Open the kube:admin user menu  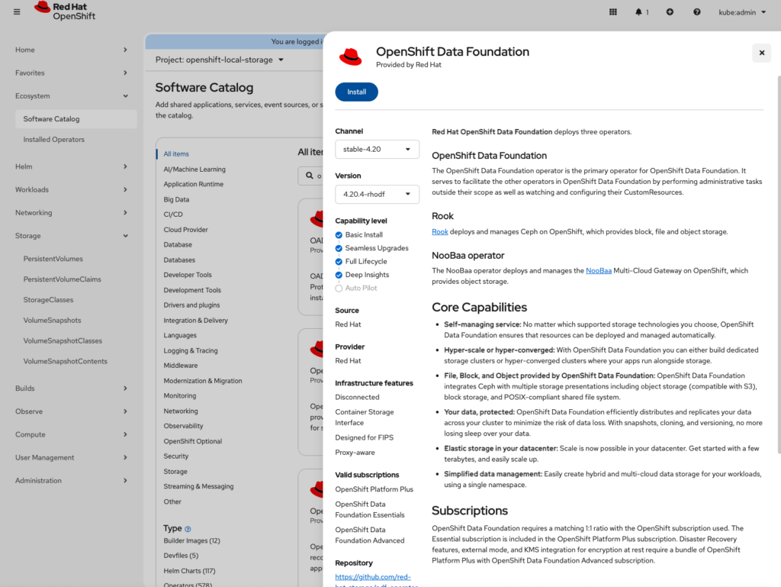(742, 11)
